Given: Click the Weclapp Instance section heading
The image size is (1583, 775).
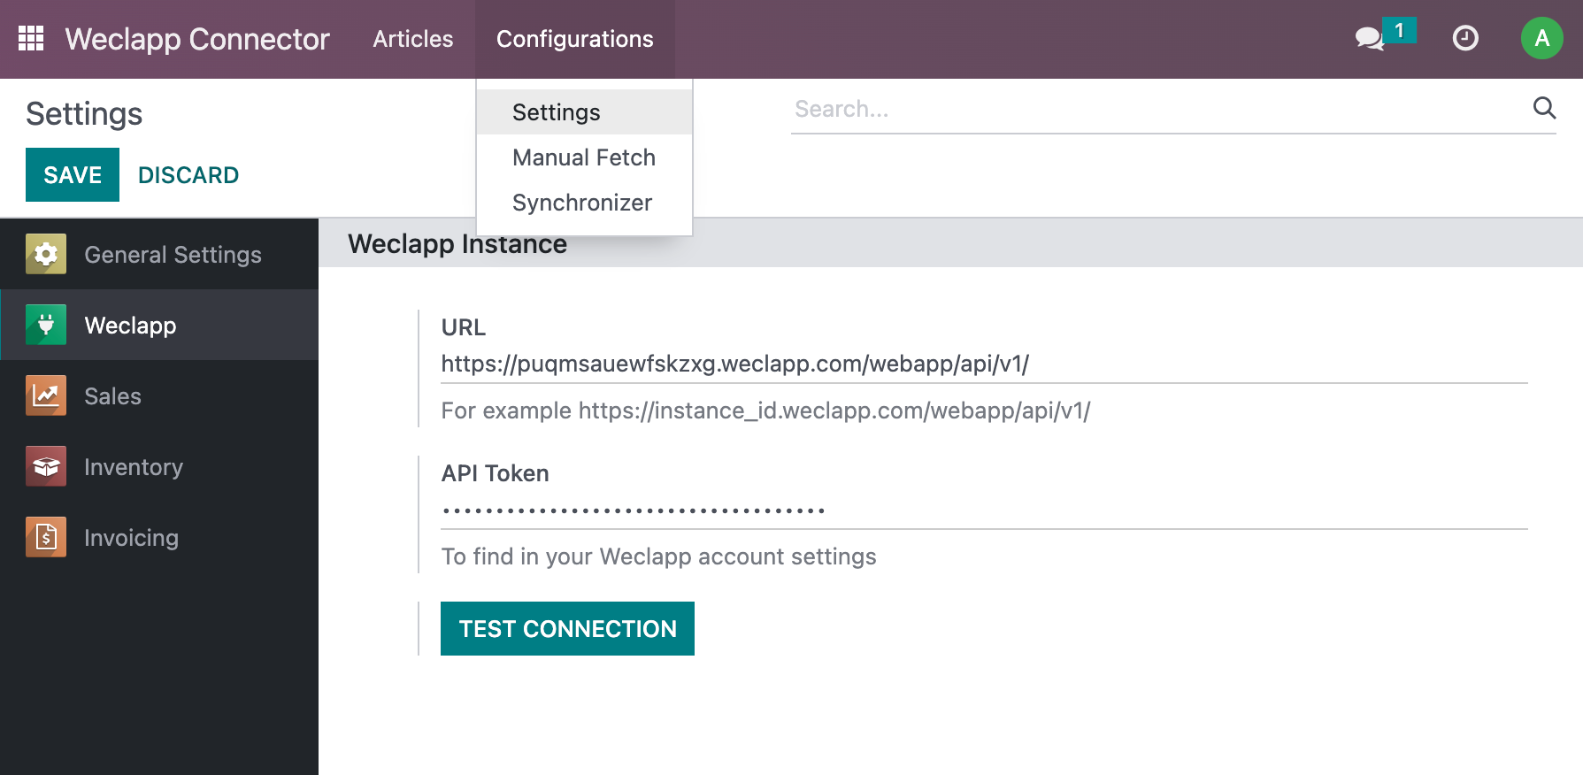Looking at the screenshot, I should tap(457, 244).
